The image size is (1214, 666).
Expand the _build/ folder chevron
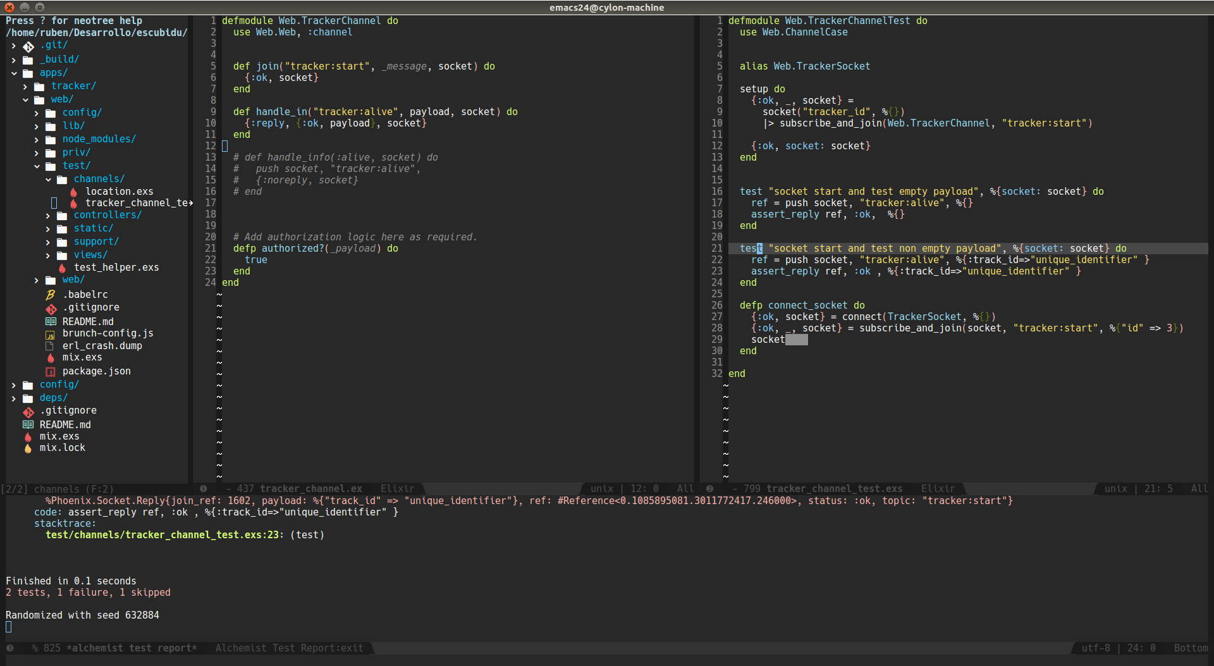(x=13, y=59)
